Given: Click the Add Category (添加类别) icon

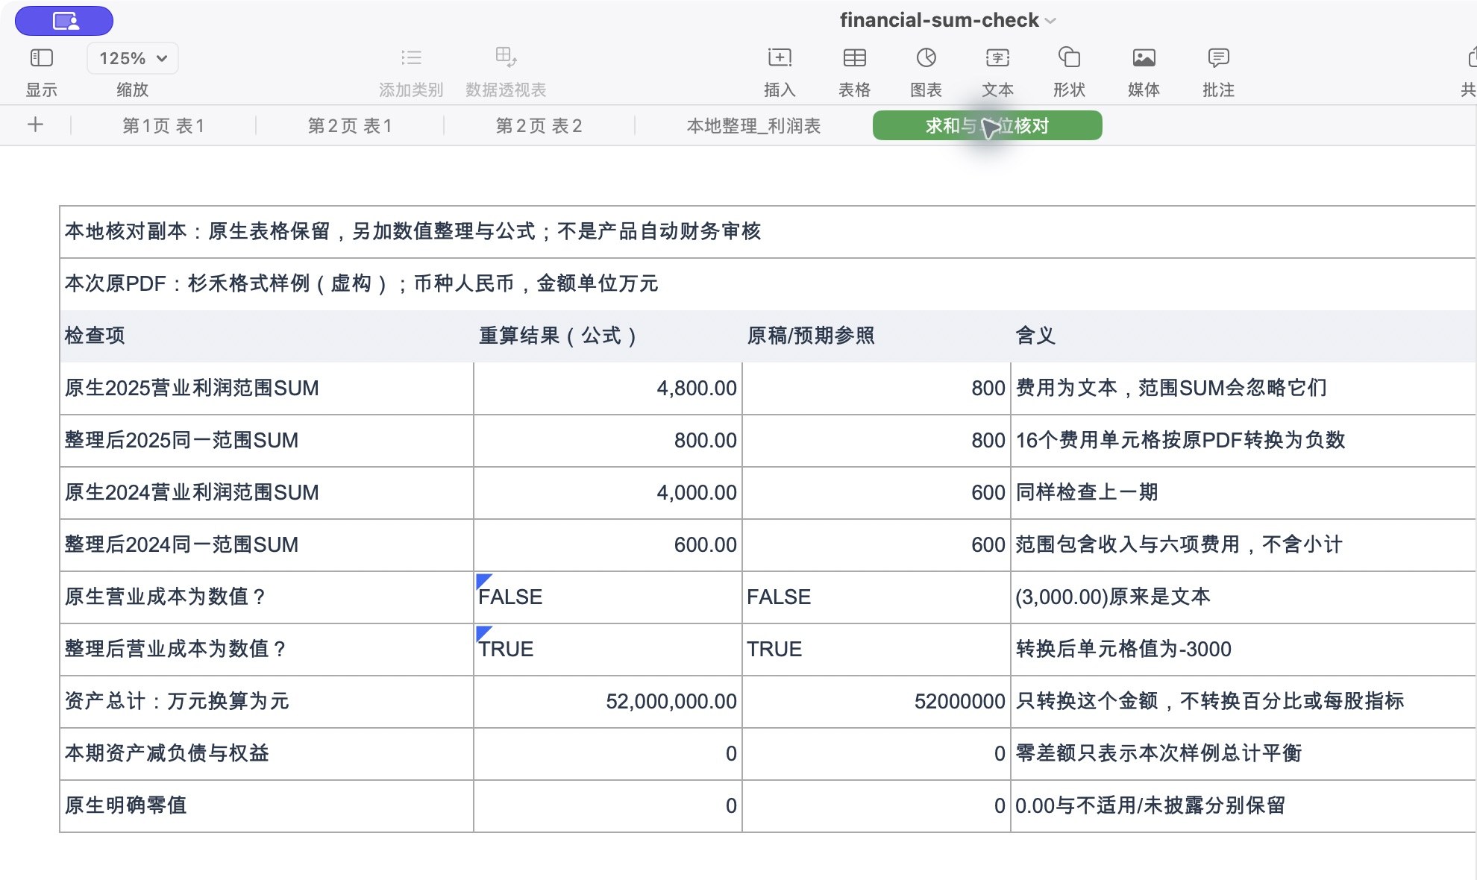Looking at the screenshot, I should tap(411, 57).
